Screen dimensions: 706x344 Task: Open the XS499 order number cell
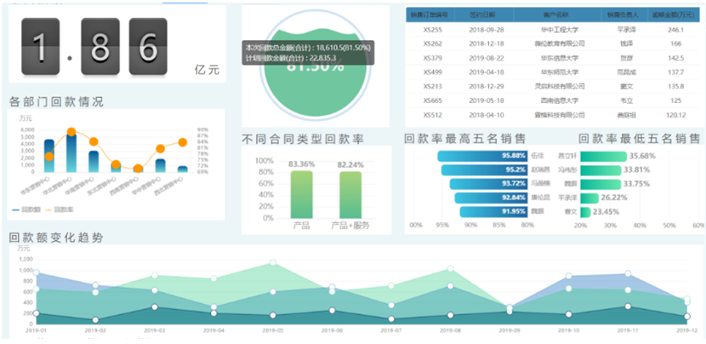click(432, 72)
